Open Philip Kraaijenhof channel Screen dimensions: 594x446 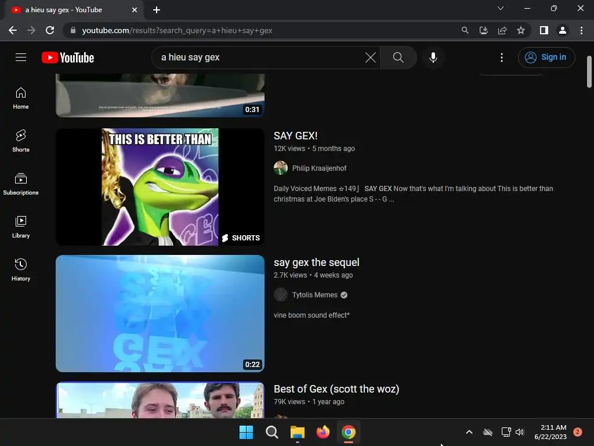click(x=319, y=168)
